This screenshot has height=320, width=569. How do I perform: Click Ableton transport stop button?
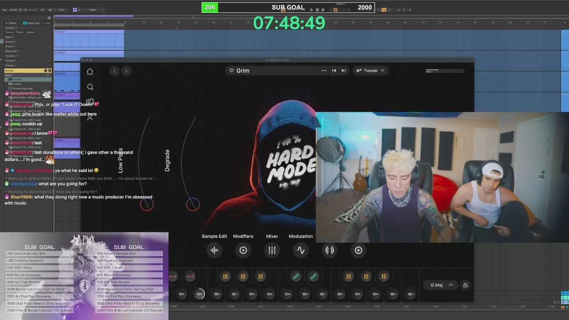[x=317, y=10]
